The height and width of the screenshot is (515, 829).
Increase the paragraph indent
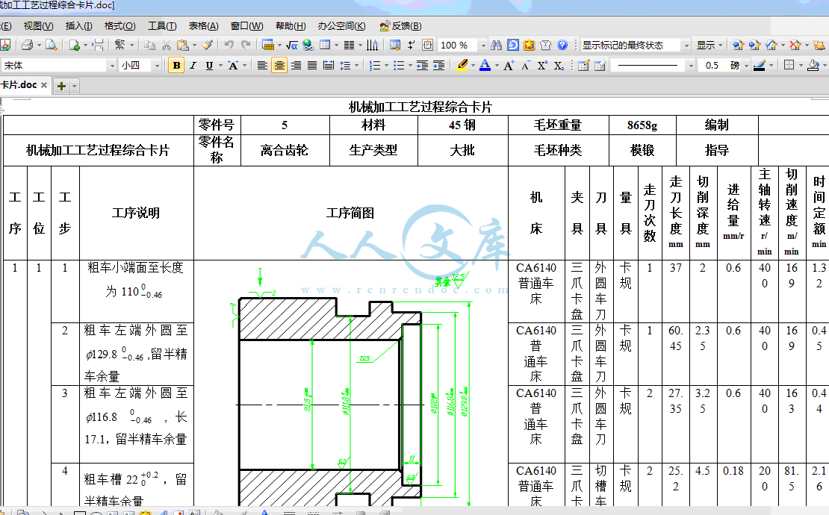point(439,66)
